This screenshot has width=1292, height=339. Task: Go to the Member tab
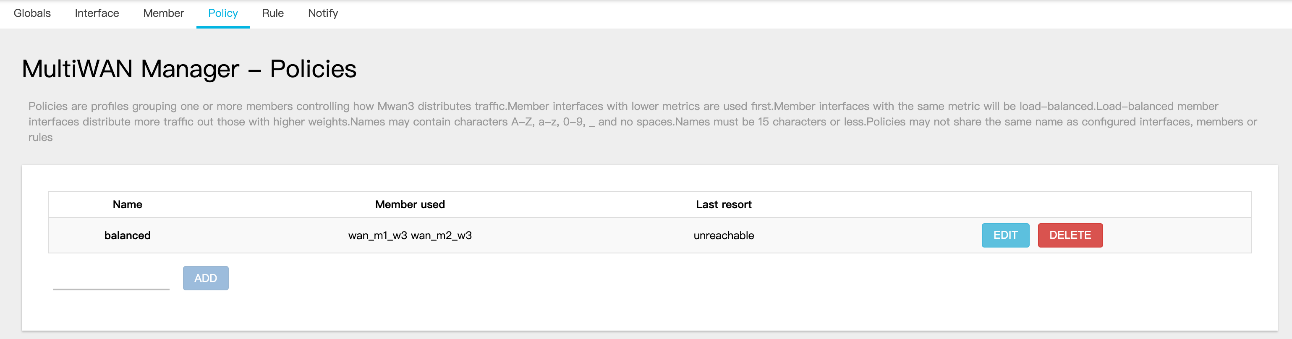[164, 13]
